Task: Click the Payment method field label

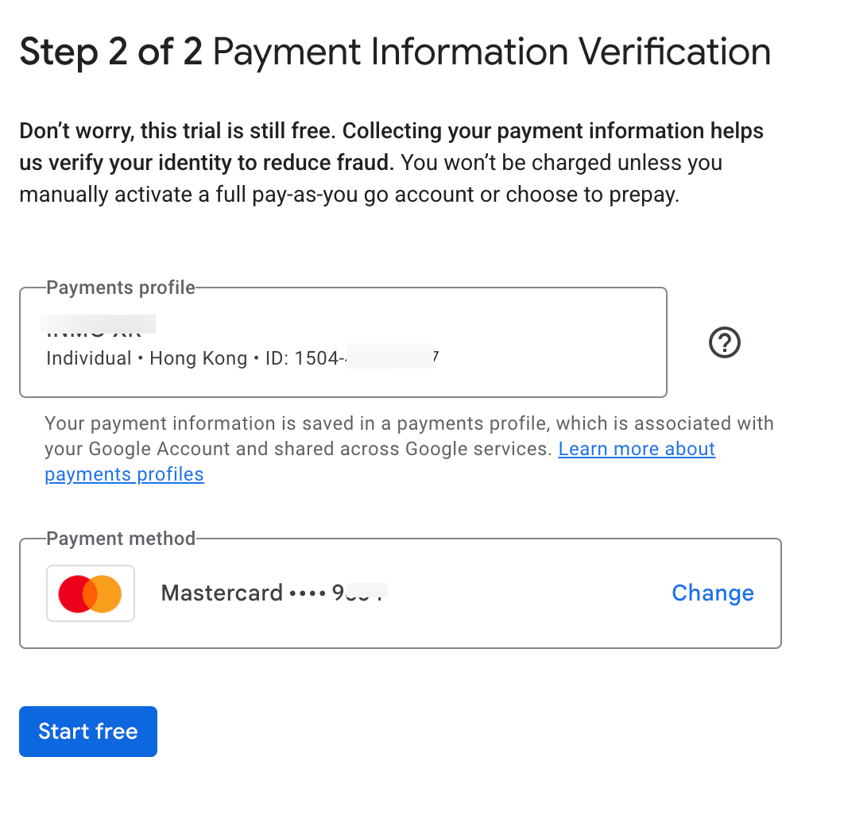Action: [x=121, y=539]
